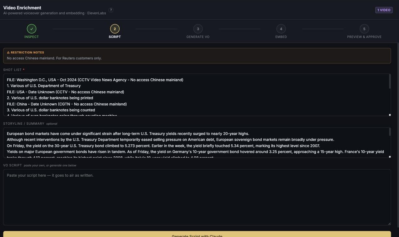The image size is (399, 237).
Task: Click the help question mark icon
Action: click(111, 10)
